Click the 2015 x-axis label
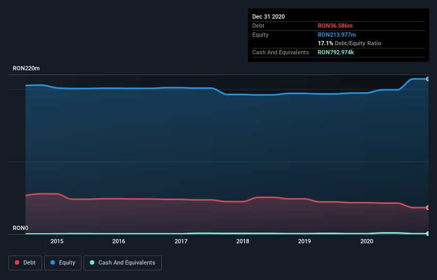 tap(57, 241)
